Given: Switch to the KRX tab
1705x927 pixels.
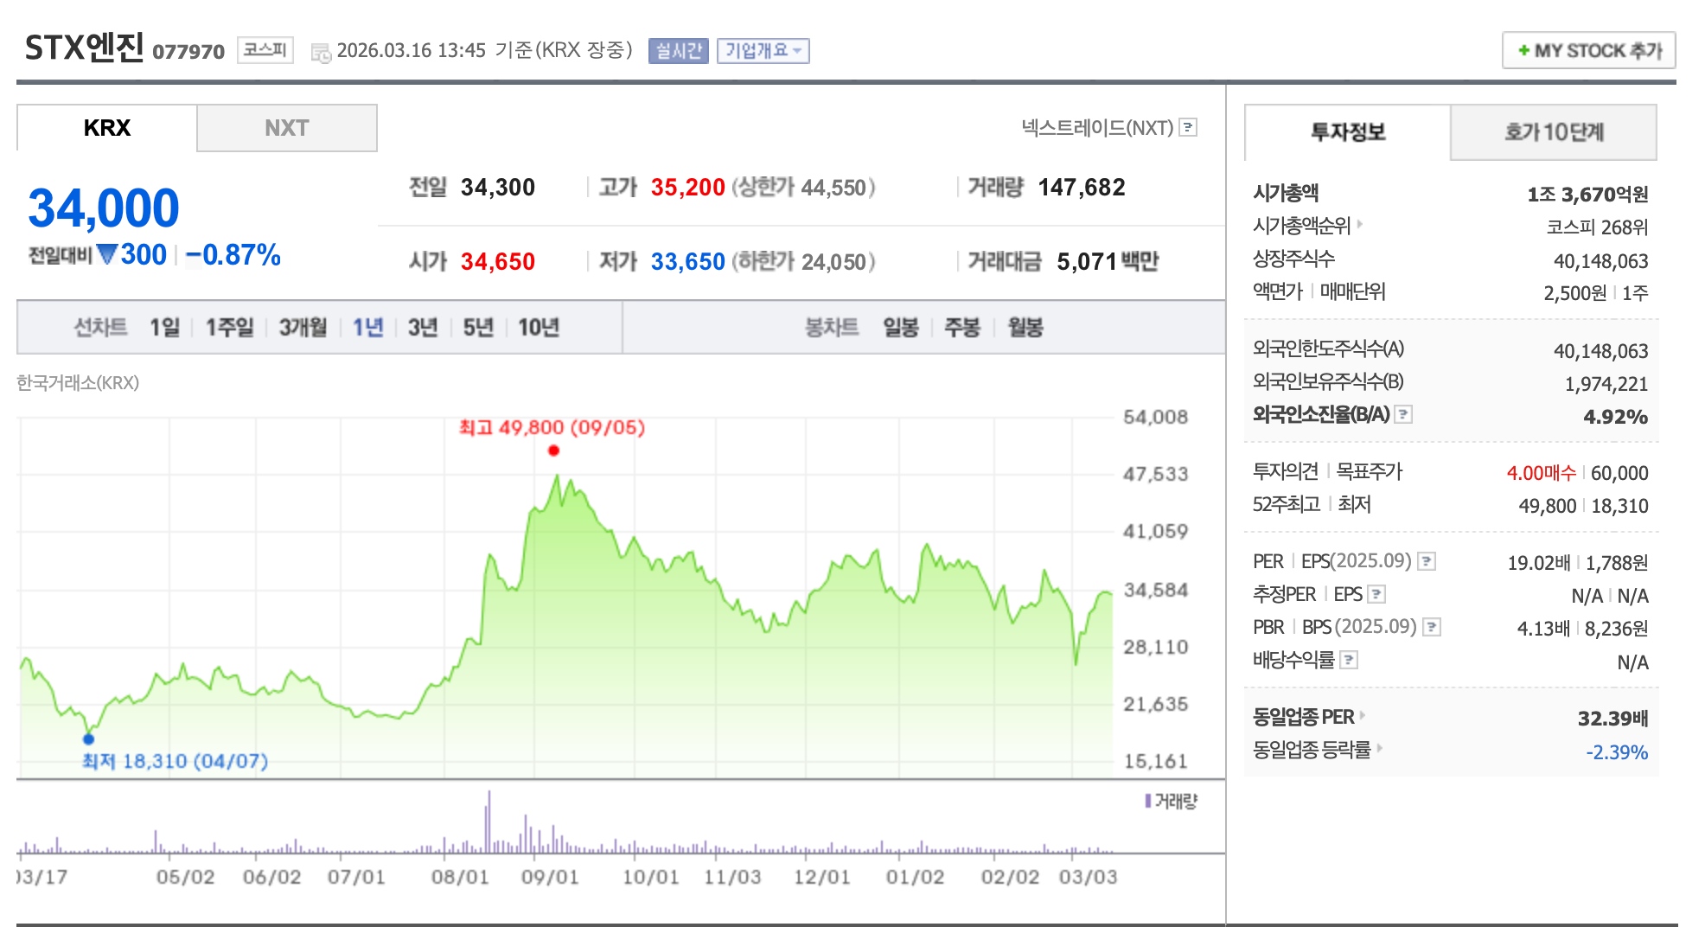Looking at the screenshot, I should tap(107, 128).
